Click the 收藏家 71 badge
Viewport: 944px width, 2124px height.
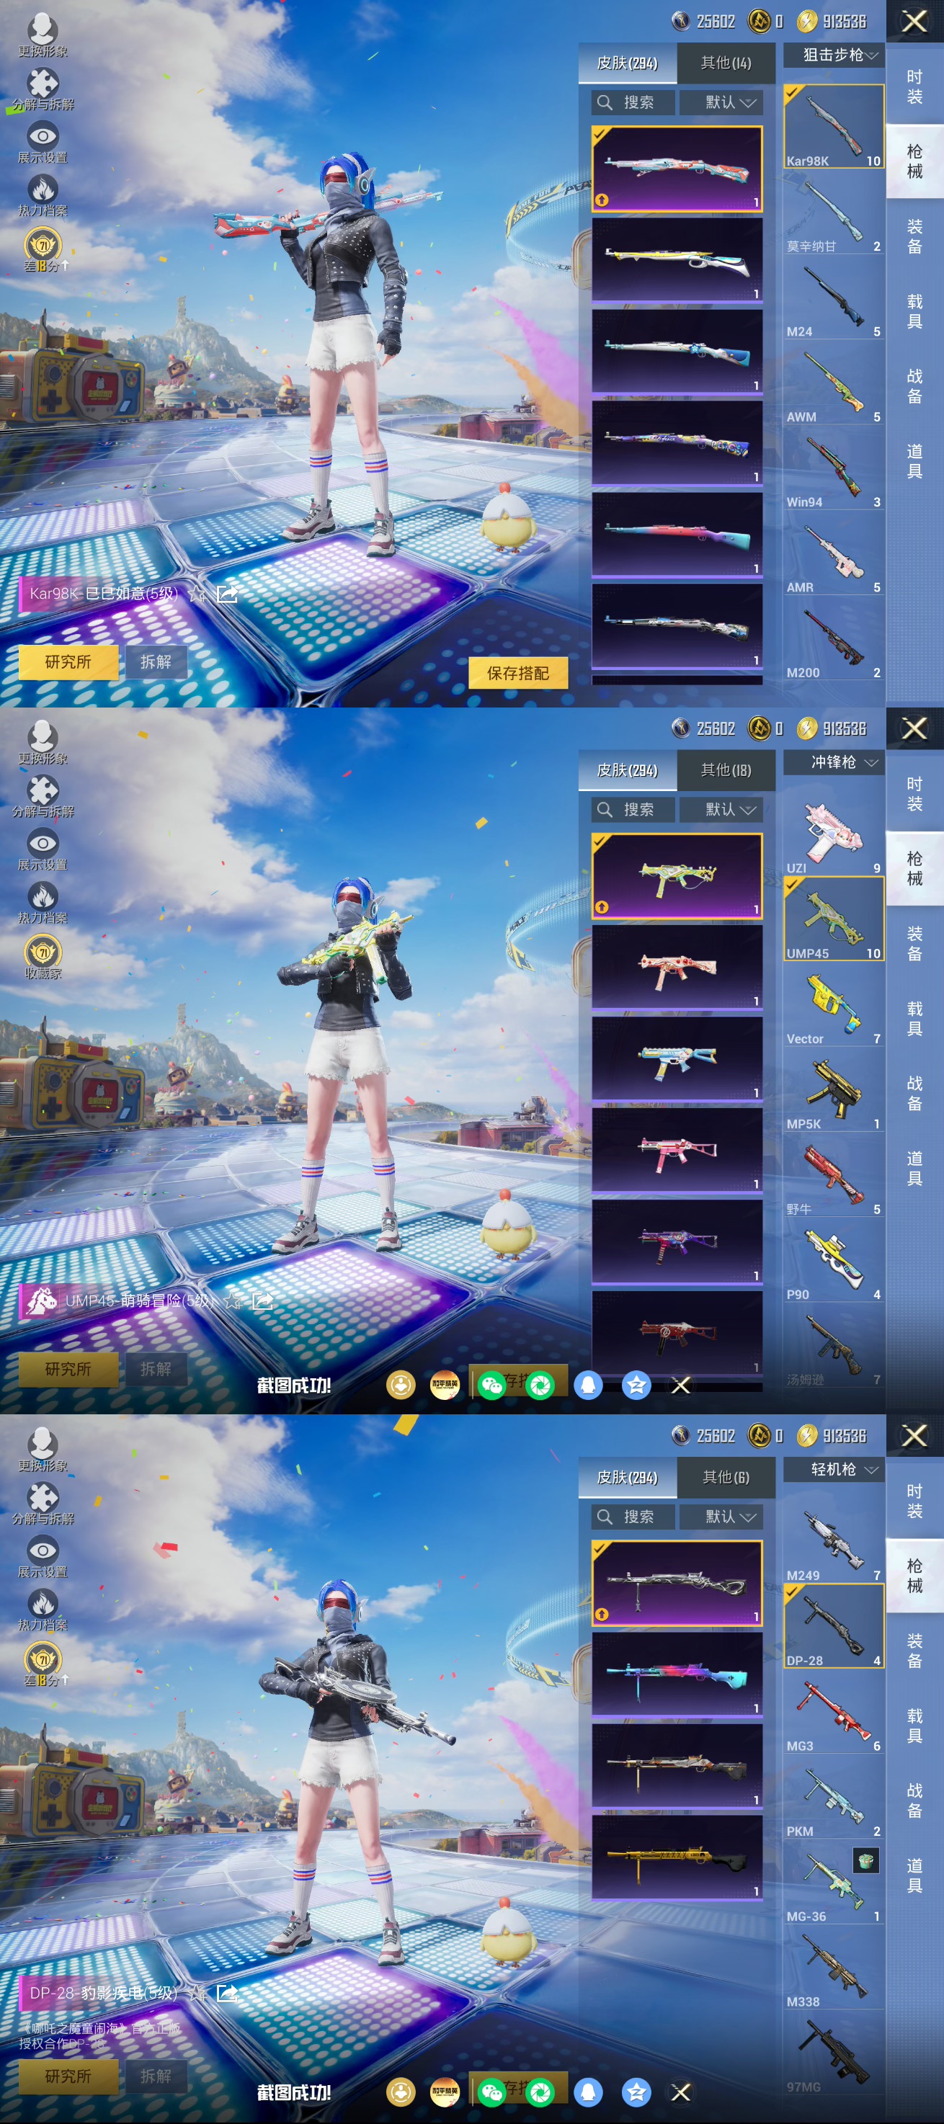pyautogui.click(x=43, y=958)
